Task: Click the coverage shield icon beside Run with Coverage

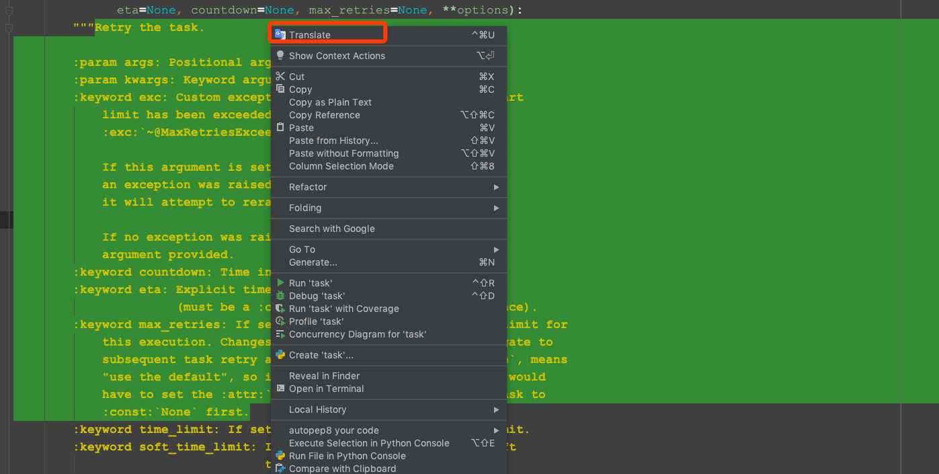Action: pos(280,309)
